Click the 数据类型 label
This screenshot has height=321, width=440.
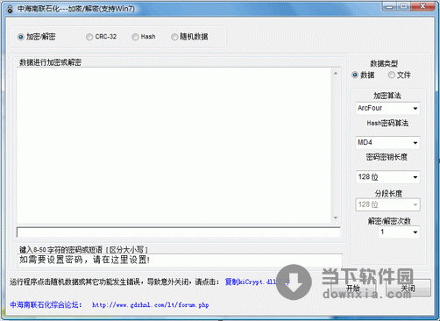coord(384,63)
